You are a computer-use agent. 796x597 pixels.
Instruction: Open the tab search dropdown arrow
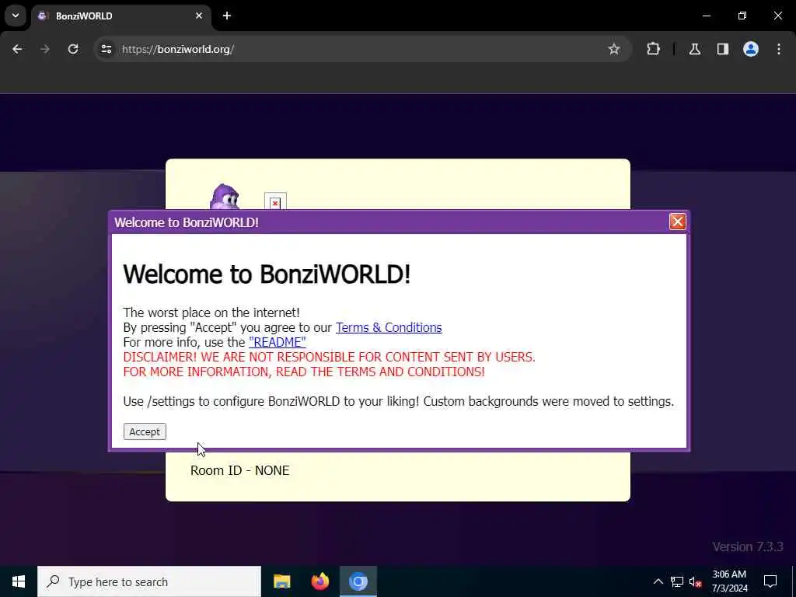(16, 16)
